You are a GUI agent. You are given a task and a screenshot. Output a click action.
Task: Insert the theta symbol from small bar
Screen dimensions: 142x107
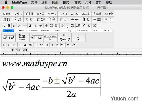pyautogui.click(x=9, y=26)
